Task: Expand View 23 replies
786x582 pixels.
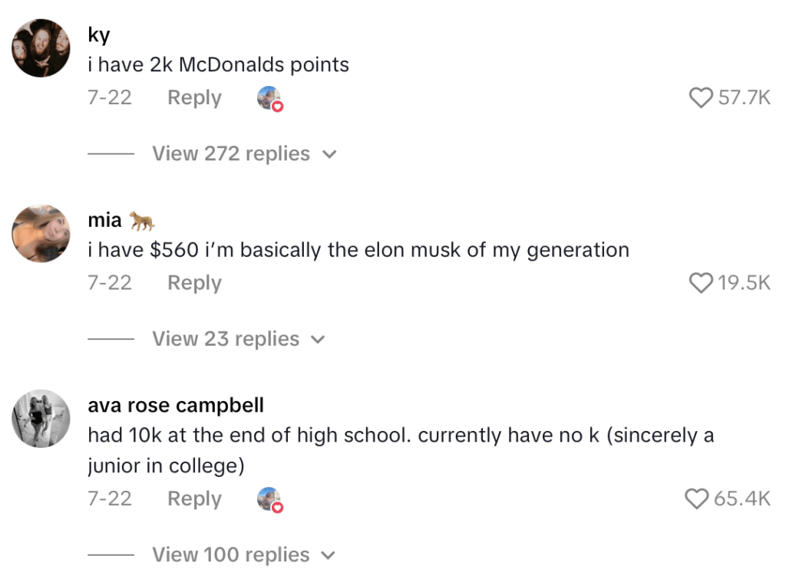Action: (225, 339)
